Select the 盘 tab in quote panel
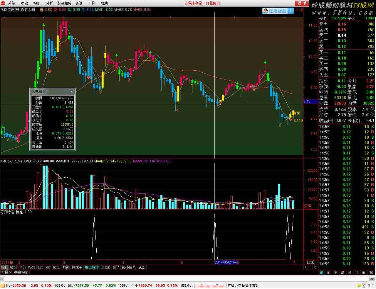This screenshot has width=376, height=289. (343, 273)
